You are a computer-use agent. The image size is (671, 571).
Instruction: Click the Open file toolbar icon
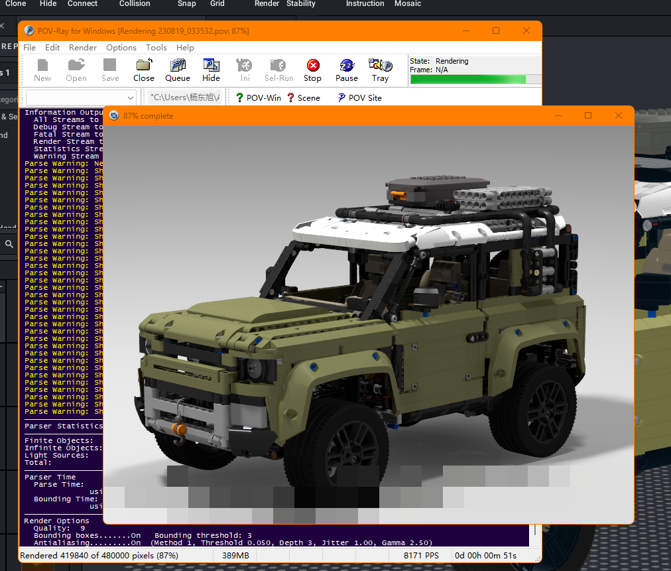pyautogui.click(x=76, y=70)
